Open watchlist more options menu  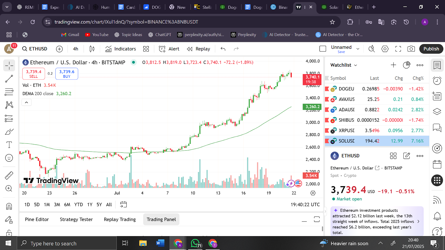pyautogui.click(x=420, y=65)
